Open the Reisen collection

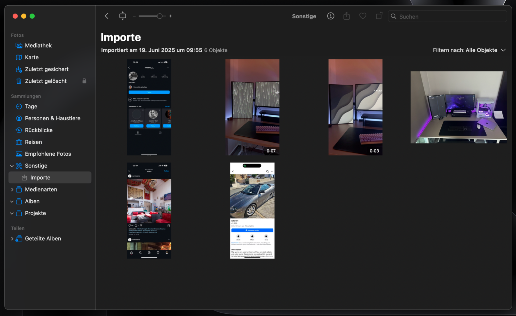point(33,142)
